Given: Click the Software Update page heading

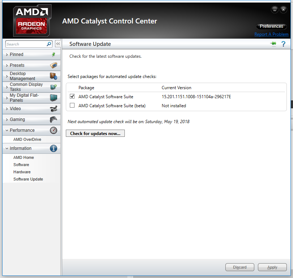Looking at the screenshot, I should pos(90,44).
